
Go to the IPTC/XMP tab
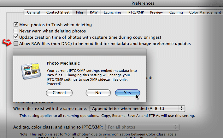pyautogui.click(x=136, y=12)
